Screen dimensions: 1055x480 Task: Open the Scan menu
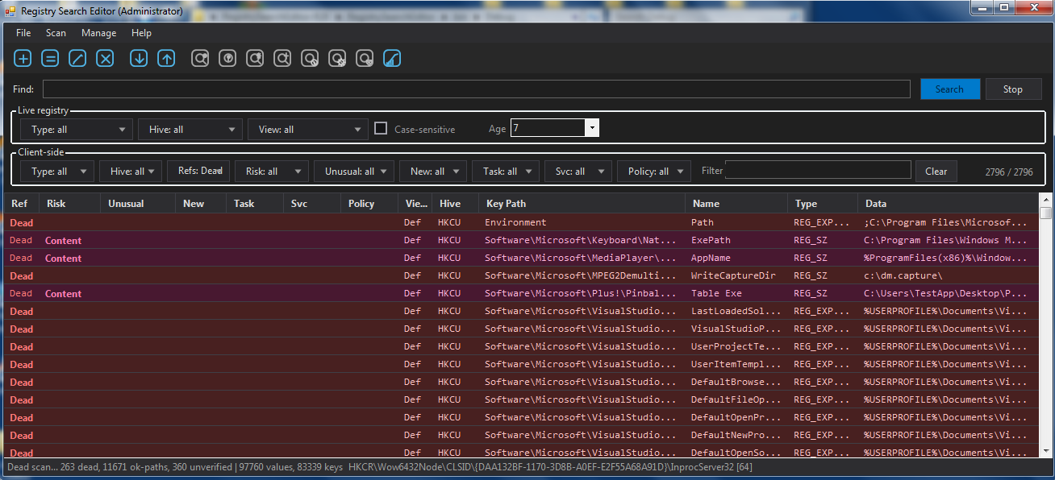pos(56,33)
